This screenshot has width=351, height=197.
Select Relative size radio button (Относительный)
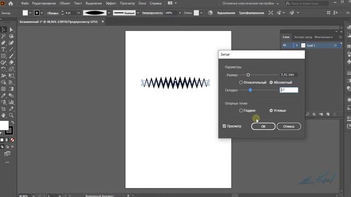tap(241, 83)
